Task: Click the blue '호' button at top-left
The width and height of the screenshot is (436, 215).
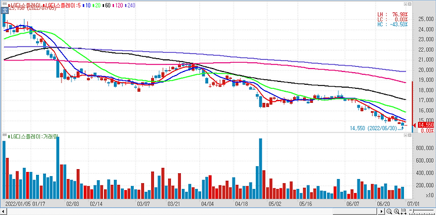Action: 4,10
